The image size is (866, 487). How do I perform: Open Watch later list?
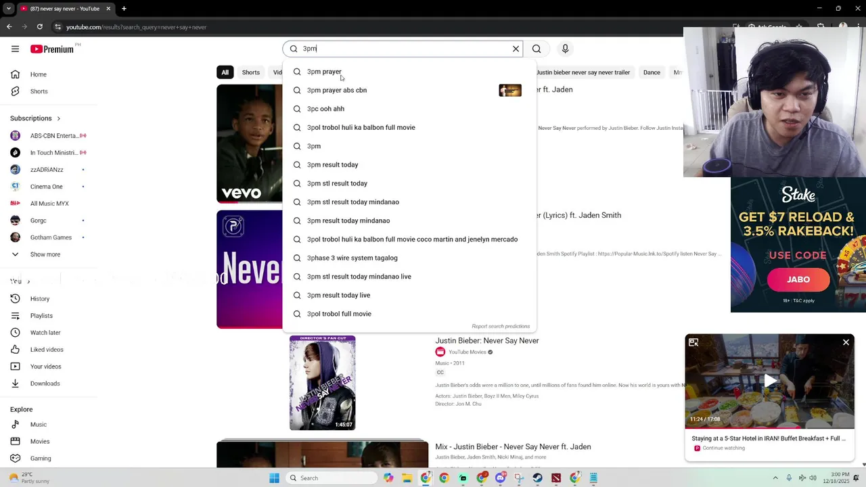click(45, 333)
